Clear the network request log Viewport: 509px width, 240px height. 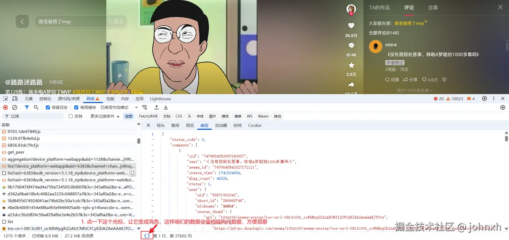(15, 107)
